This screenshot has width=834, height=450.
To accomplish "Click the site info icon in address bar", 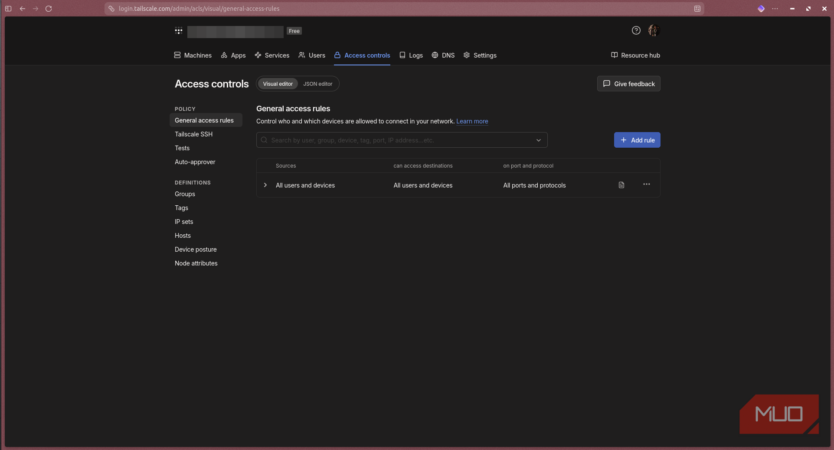I will click(x=111, y=9).
